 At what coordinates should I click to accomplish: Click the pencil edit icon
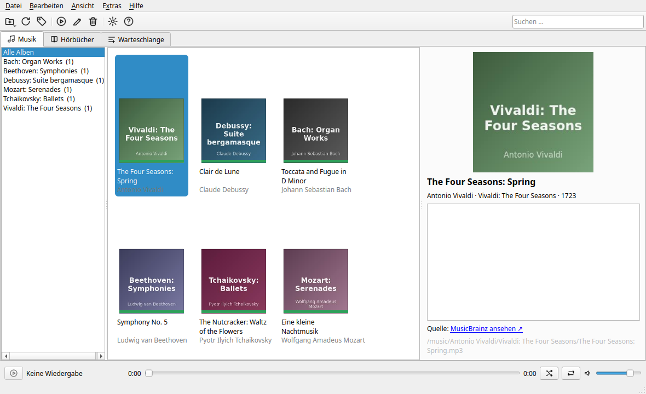[77, 21]
